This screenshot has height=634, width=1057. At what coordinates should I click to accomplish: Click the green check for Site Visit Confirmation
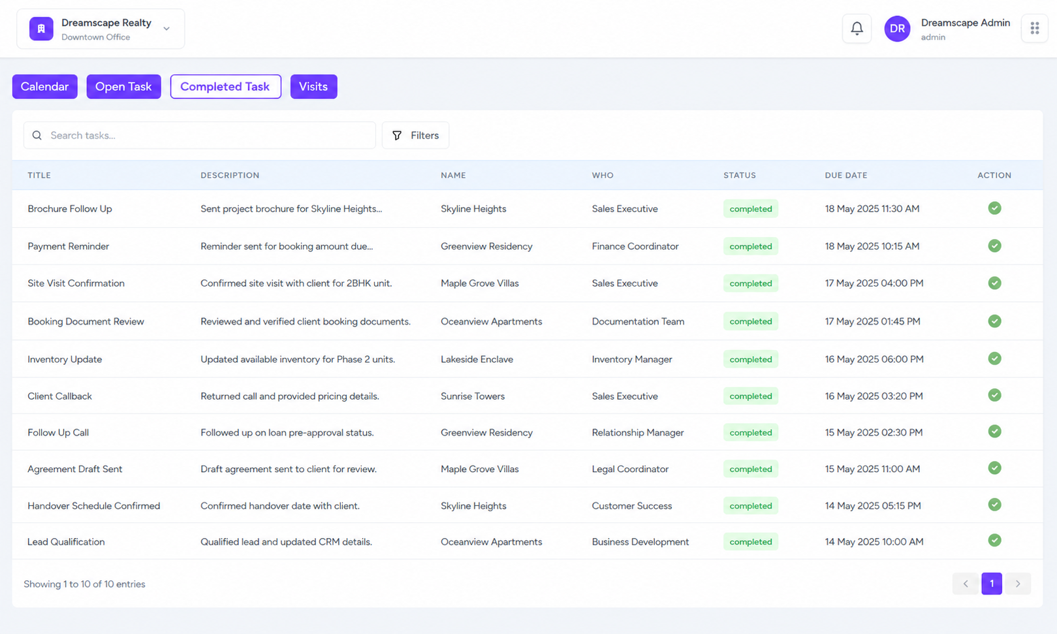click(994, 283)
